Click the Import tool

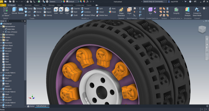(x=47, y=12)
